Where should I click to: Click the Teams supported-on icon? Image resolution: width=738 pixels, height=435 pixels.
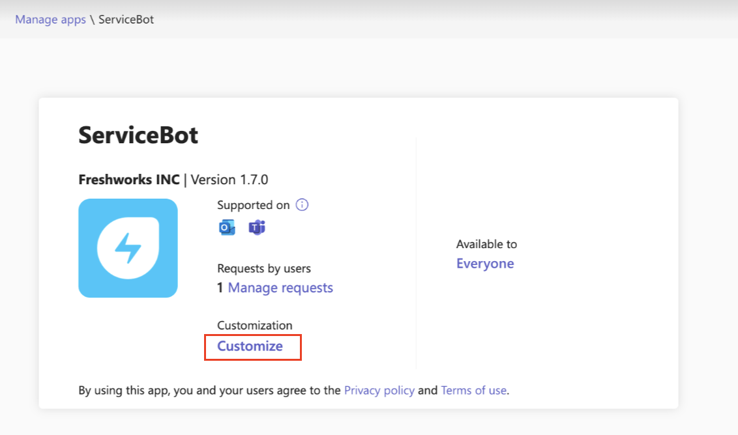pyautogui.click(x=256, y=228)
